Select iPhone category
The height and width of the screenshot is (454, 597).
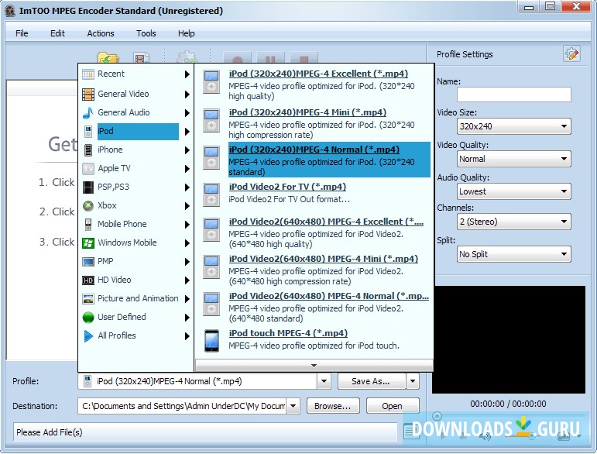110,150
